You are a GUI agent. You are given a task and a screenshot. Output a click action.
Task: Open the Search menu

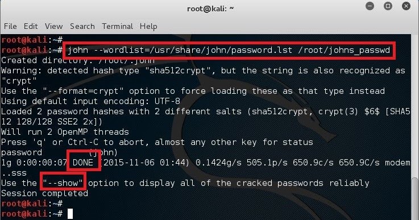pyautogui.click(x=82, y=26)
